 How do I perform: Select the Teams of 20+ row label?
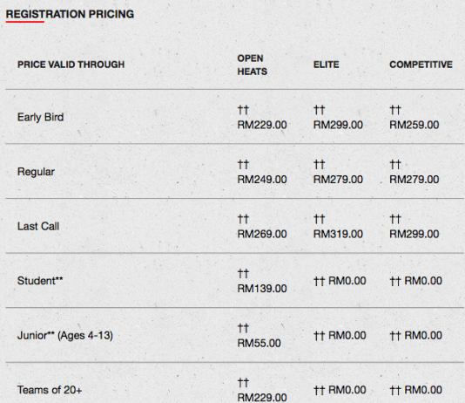(50, 390)
